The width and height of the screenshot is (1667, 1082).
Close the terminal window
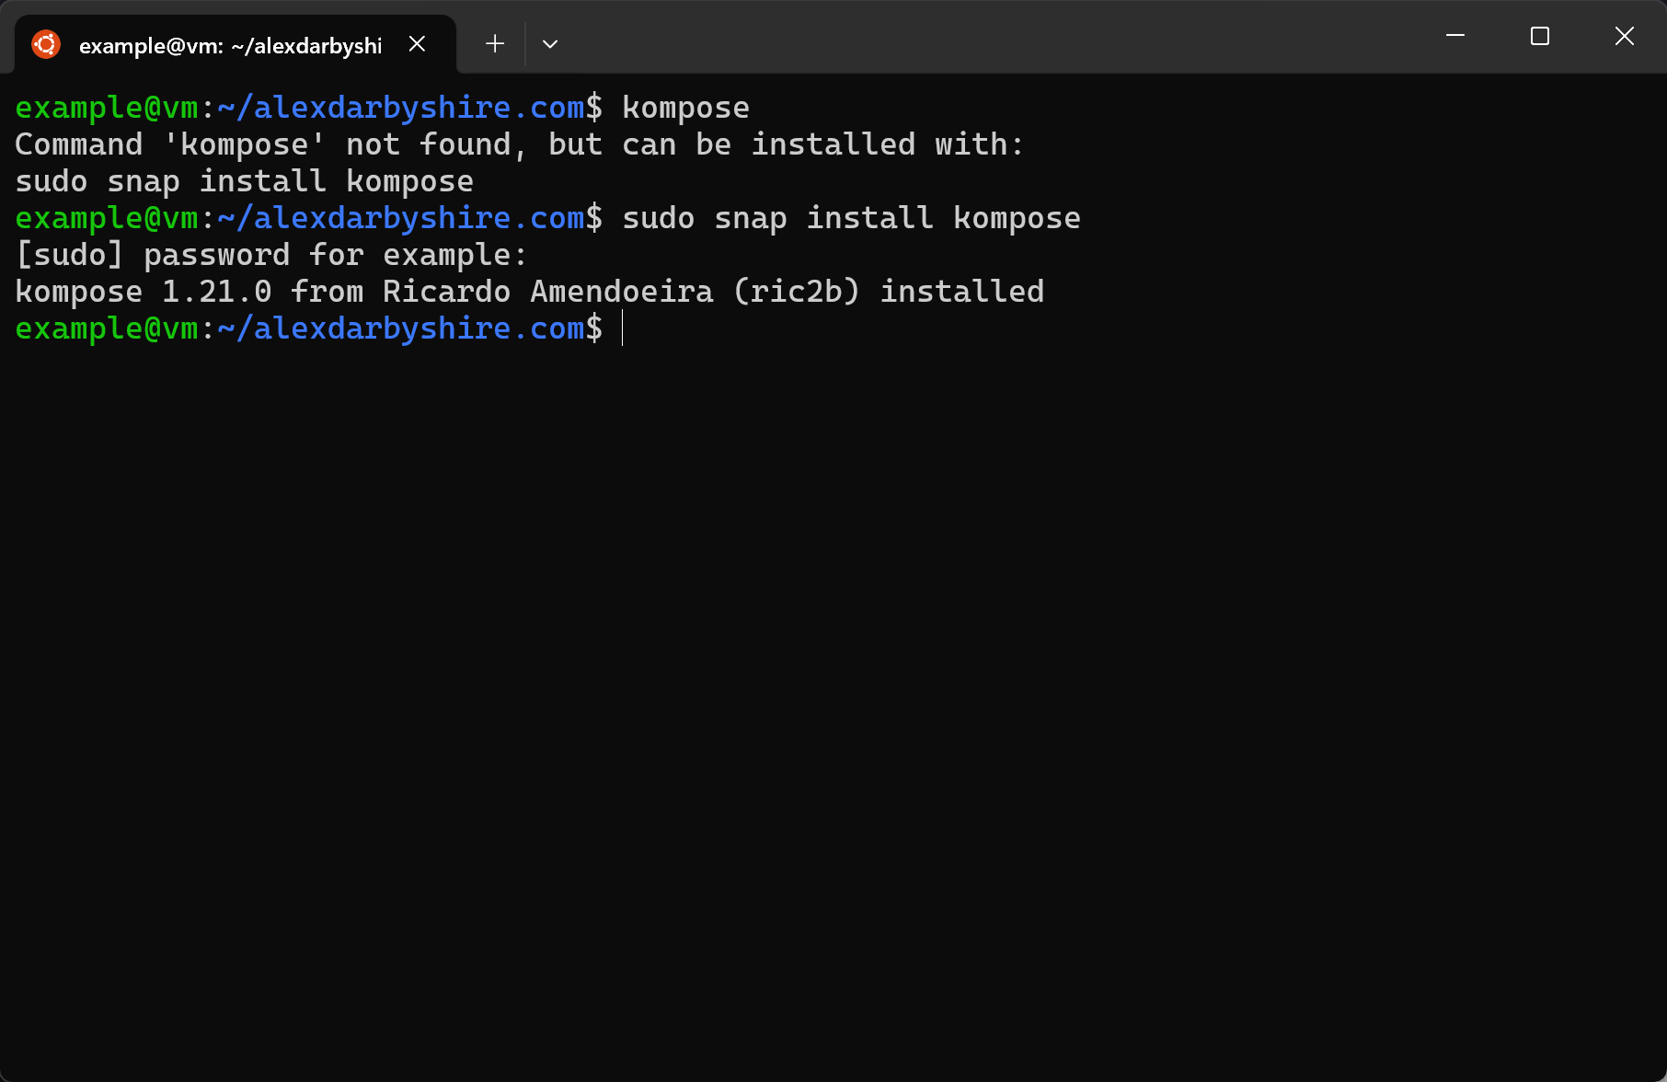point(1625,36)
